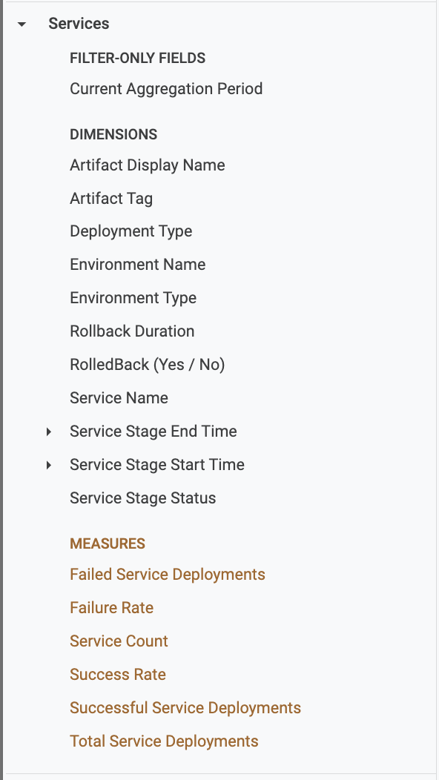
Task: Pick the Service Count measure
Action: 119,641
